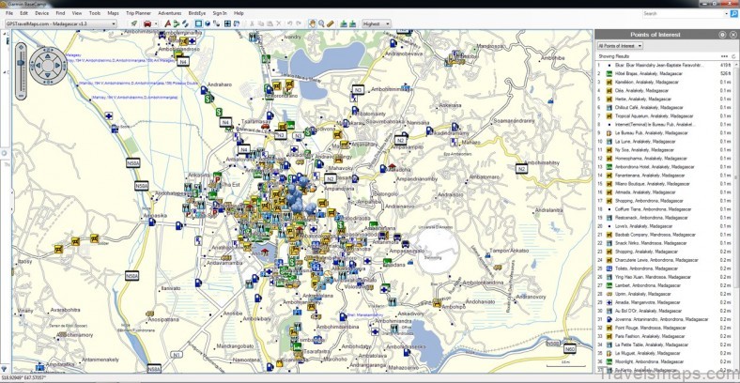Close the Points of Interest panel
This screenshot has width=740, height=383.
(x=732, y=35)
